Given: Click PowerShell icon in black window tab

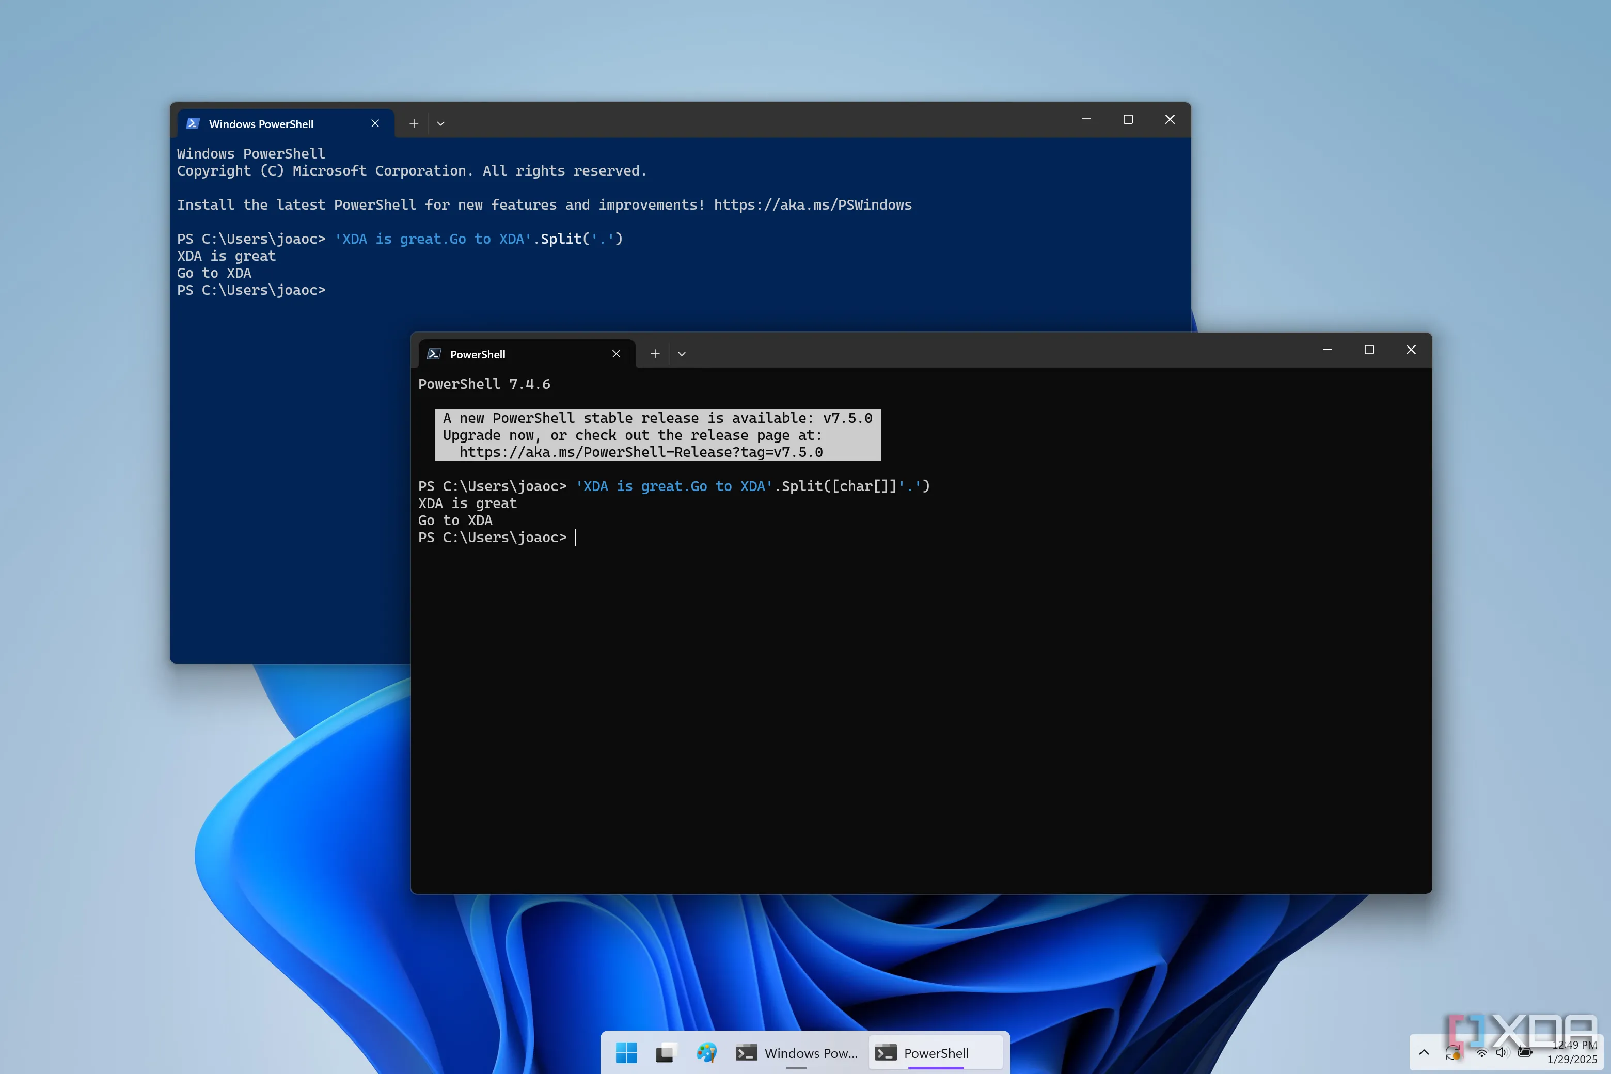Looking at the screenshot, I should (x=434, y=354).
